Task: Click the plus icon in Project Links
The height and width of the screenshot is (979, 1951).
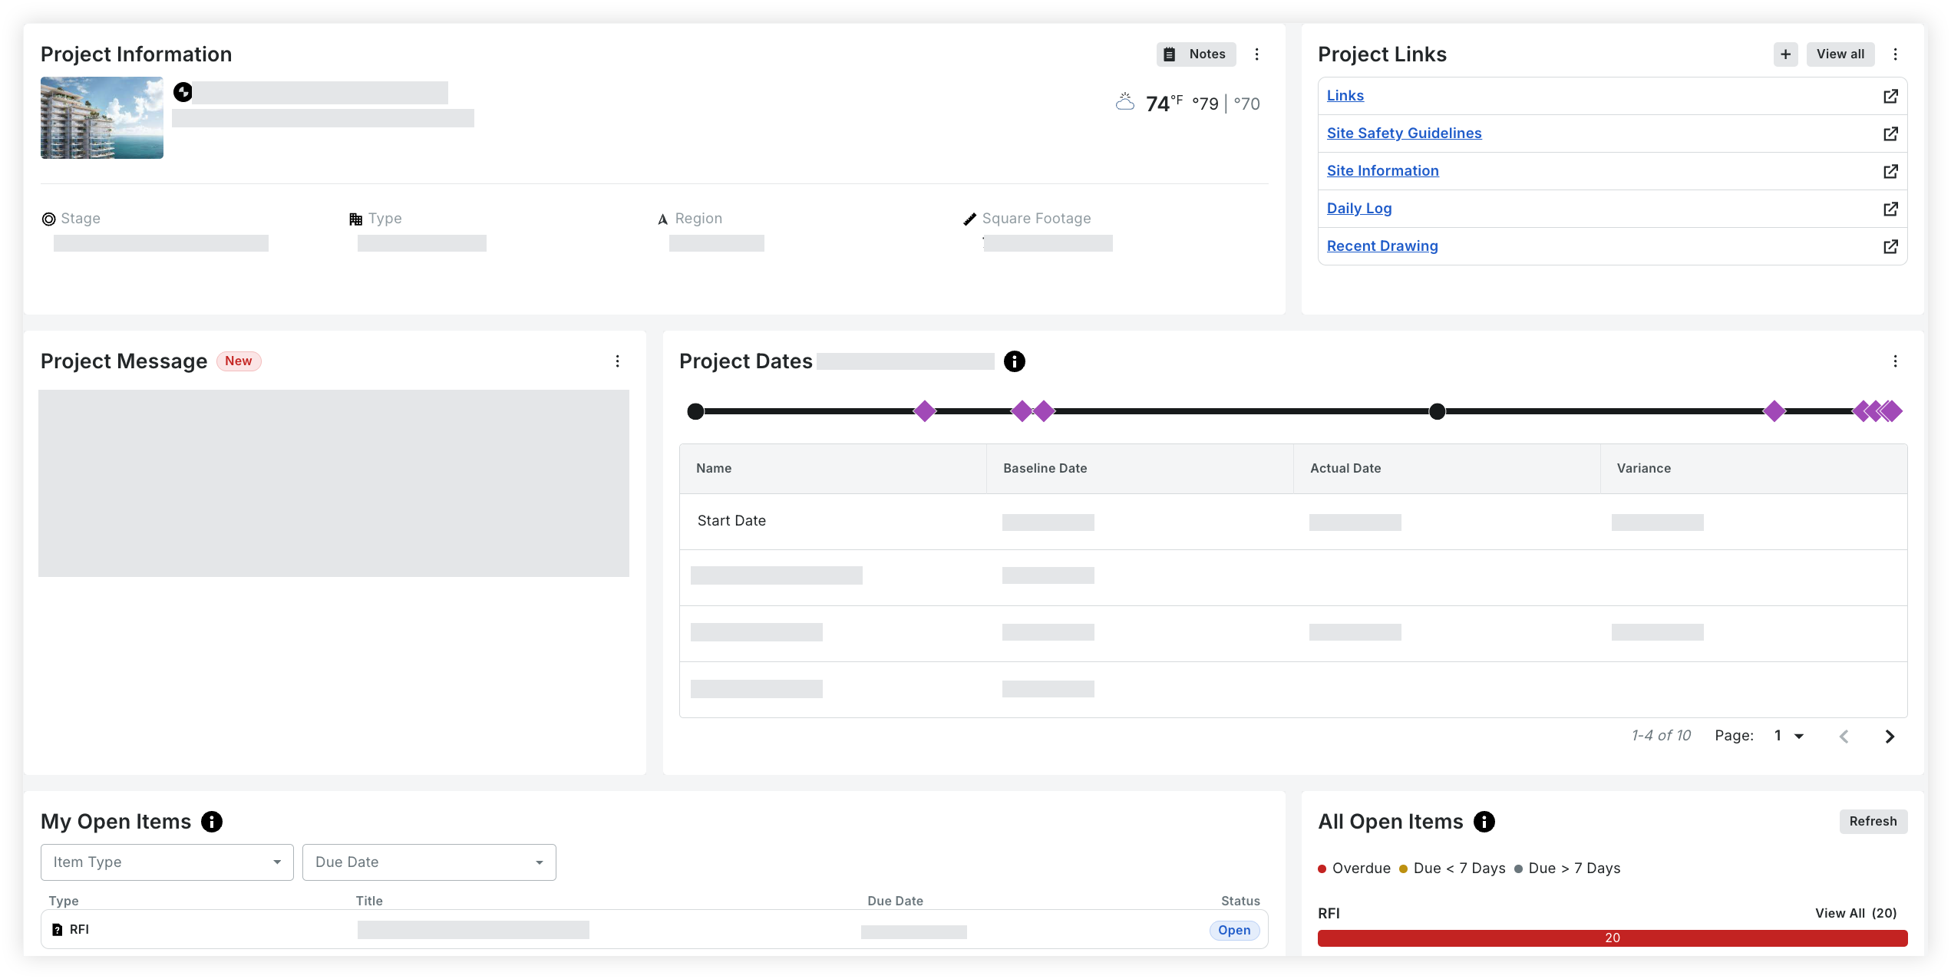Action: click(1785, 54)
